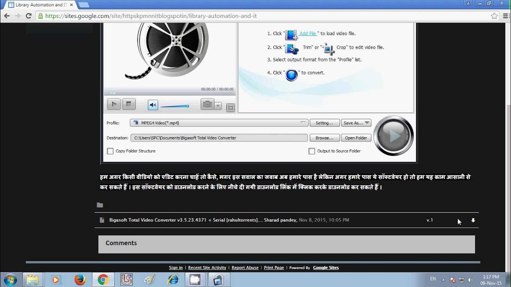Click the Add File link
Image resolution: width=511 pixels, height=287 pixels.
308,33
